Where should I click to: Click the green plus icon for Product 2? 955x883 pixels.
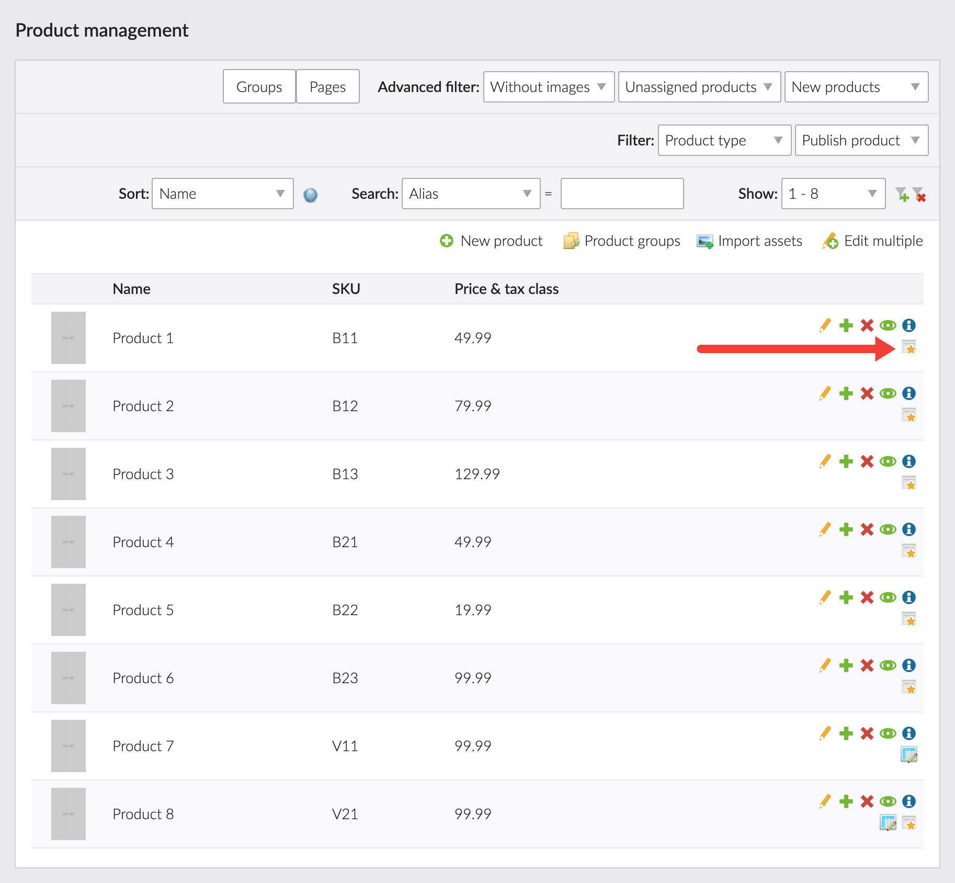(x=846, y=393)
